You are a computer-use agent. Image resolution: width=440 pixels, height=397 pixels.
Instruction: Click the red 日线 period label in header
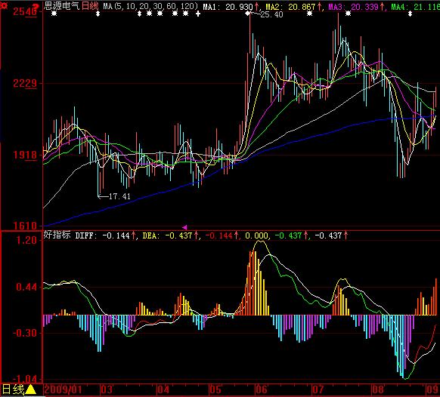pos(90,6)
